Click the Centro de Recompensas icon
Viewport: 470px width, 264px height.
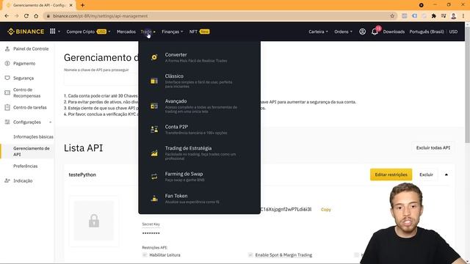point(7,92)
